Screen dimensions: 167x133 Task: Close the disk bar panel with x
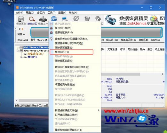click(16, 28)
